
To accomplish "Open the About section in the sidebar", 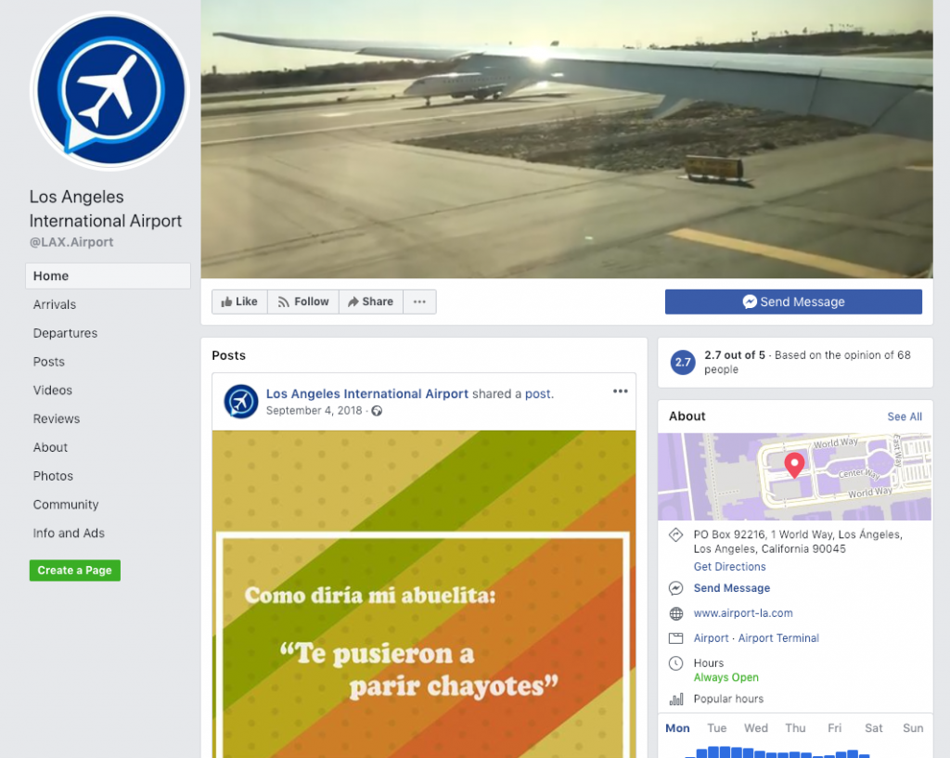I will pos(50,447).
